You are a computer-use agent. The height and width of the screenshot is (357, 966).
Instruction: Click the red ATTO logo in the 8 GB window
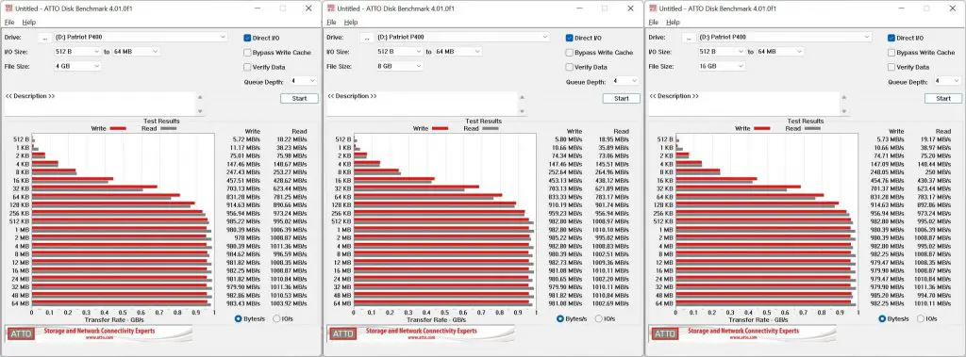coord(342,333)
